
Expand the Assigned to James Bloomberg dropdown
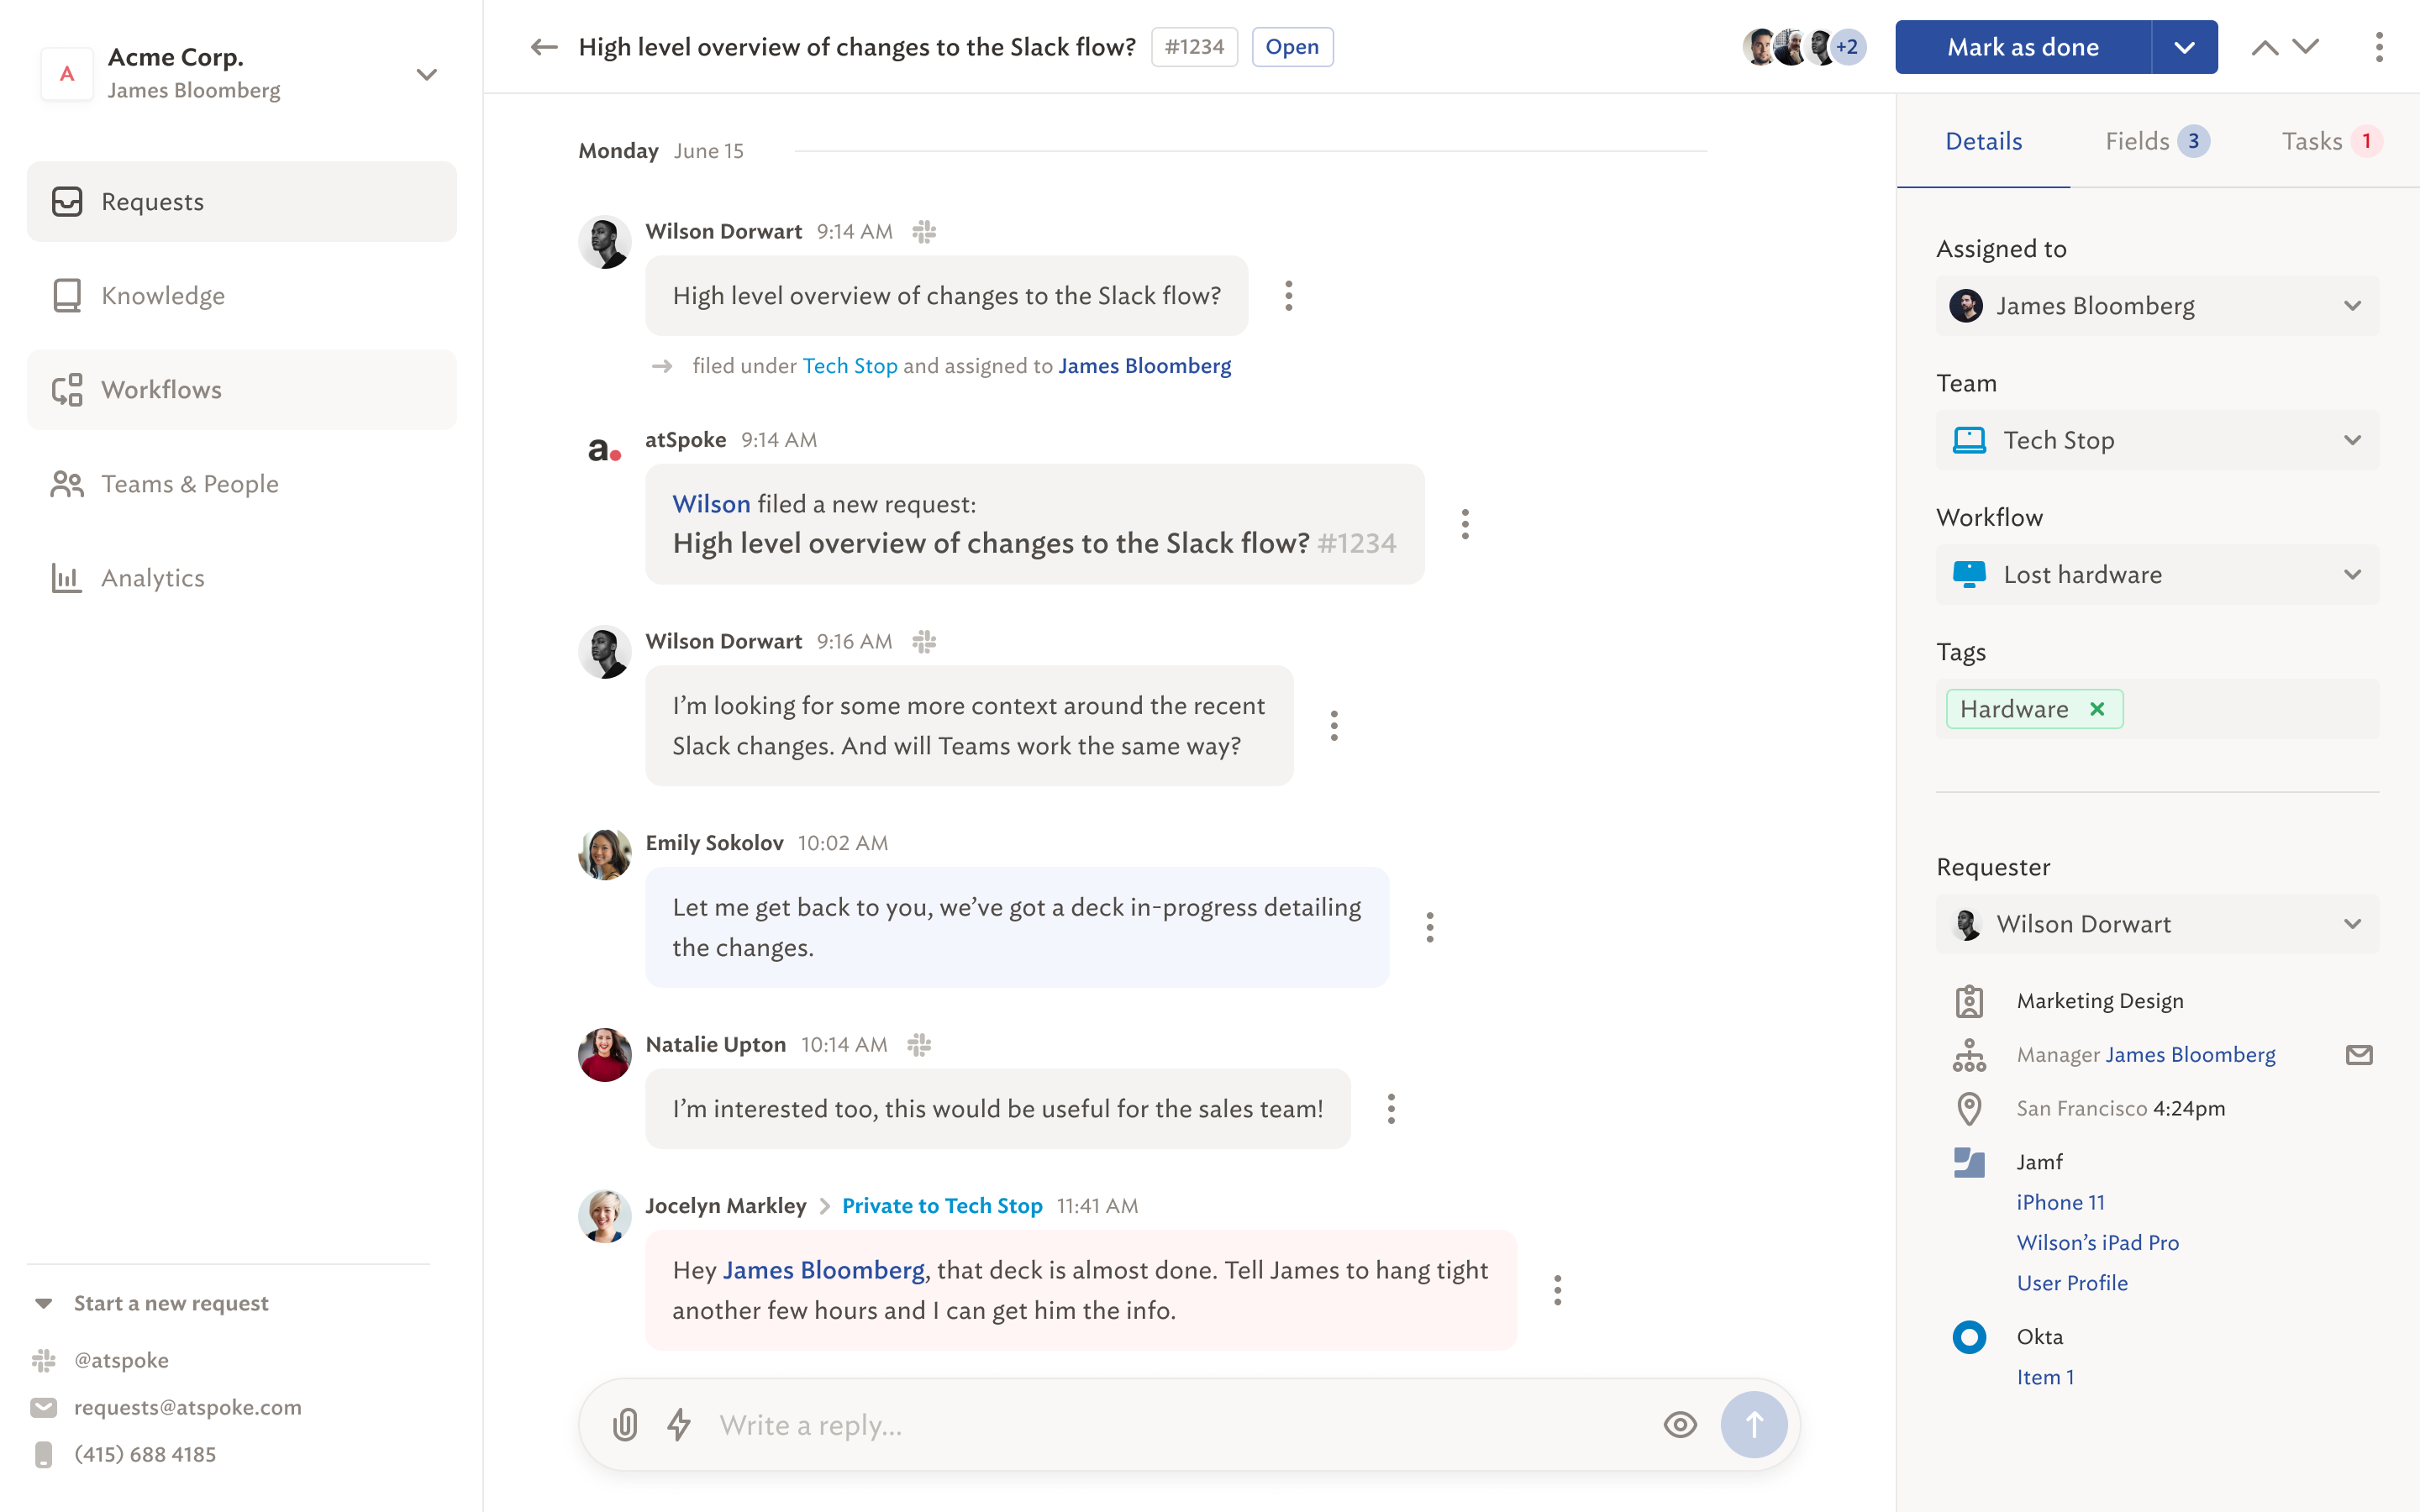click(x=2351, y=306)
